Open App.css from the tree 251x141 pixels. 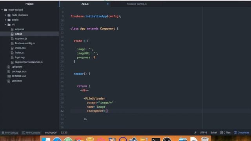point(20,29)
